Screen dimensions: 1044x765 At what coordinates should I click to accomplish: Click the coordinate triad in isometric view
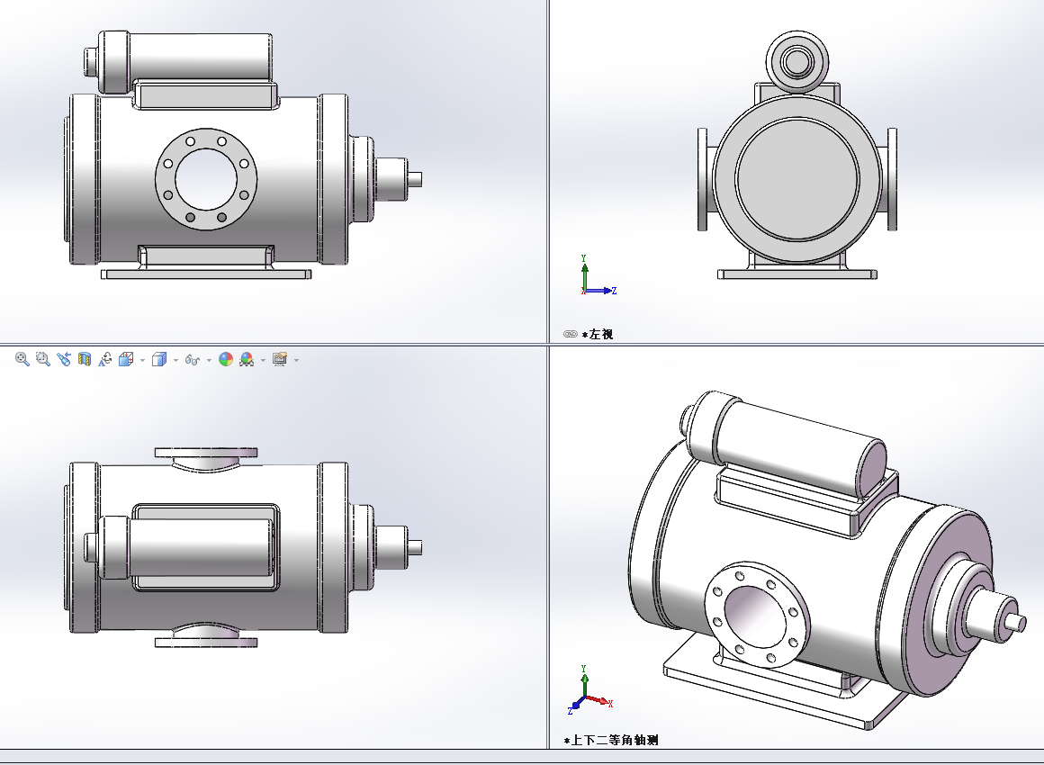pos(589,691)
